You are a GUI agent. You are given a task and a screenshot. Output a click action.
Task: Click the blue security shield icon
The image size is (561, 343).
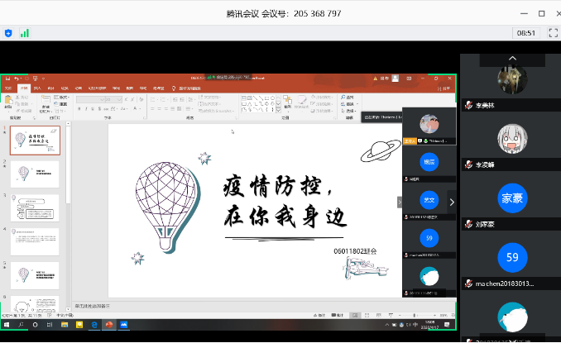8,33
